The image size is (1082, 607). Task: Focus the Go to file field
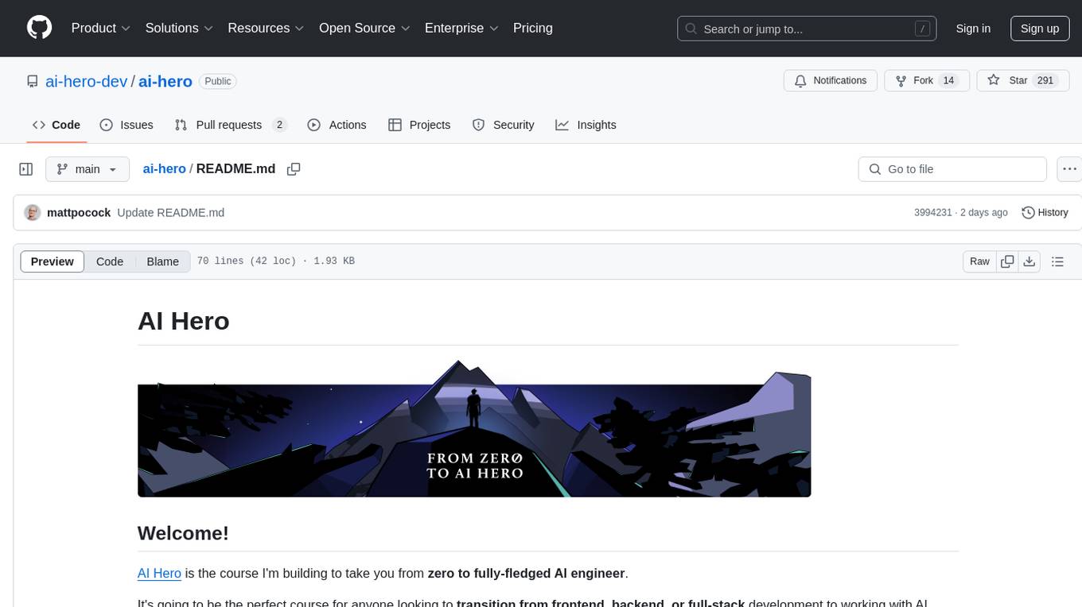952,169
